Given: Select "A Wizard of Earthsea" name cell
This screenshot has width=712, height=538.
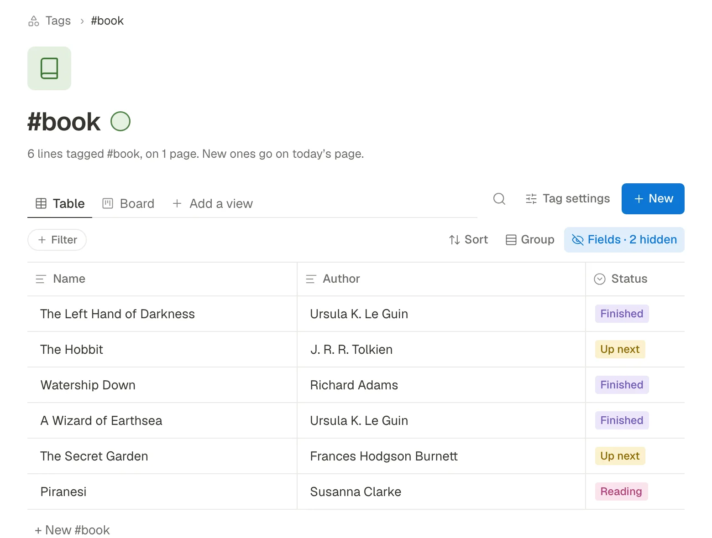Looking at the screenshot, I should click(x=162, y=421).
